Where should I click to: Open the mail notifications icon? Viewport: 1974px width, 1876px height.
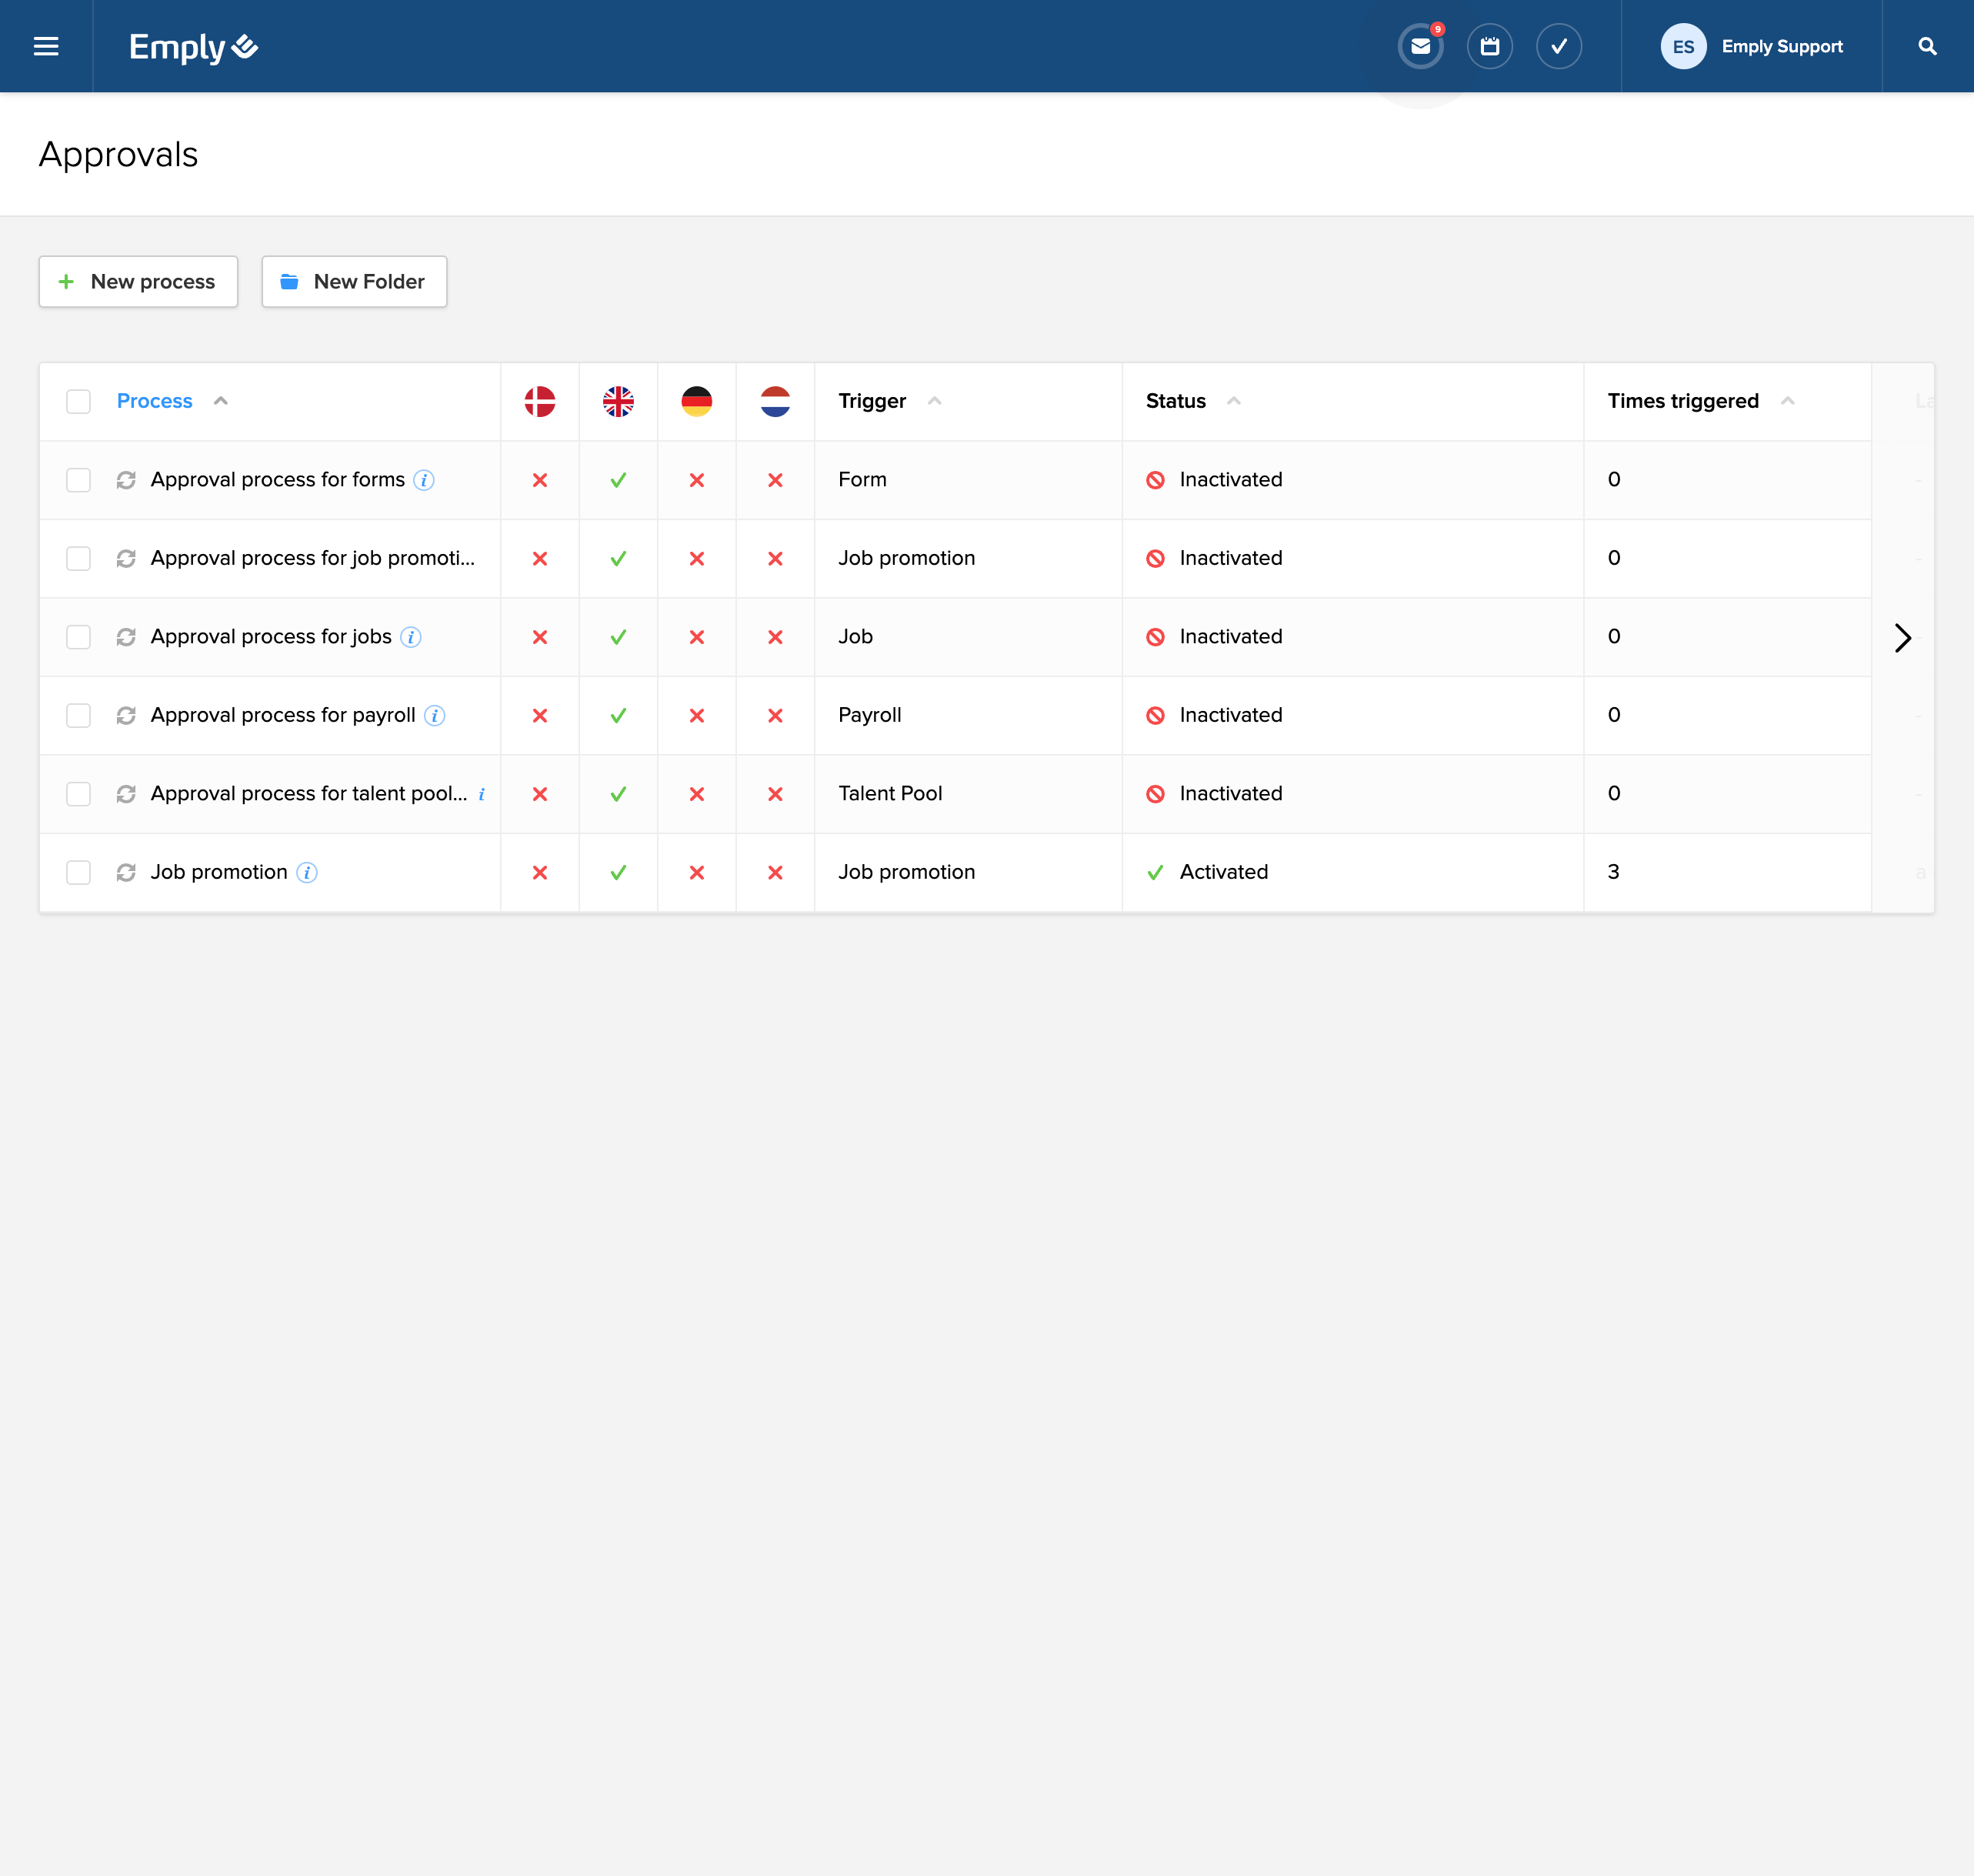point(1420,46)
